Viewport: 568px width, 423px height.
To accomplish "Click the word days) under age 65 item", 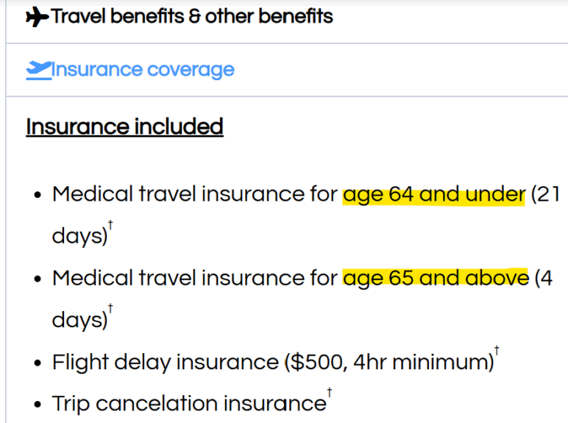I will [80, 320].
